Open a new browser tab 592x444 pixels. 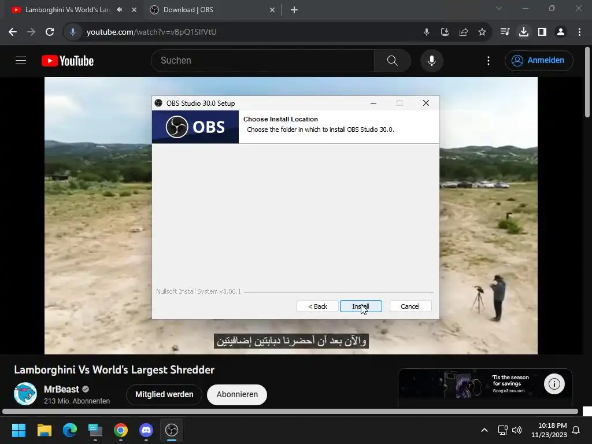pos(294,10)
